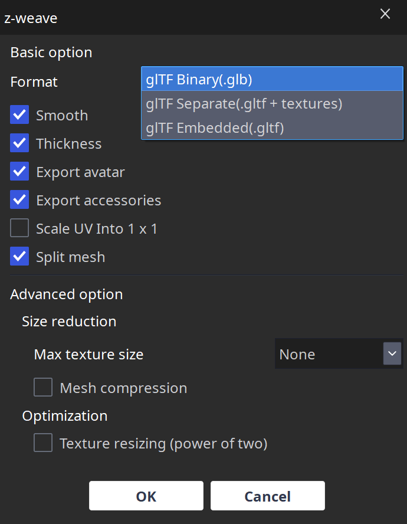Uncheck the Smooth checkbox

coord(19,115)
